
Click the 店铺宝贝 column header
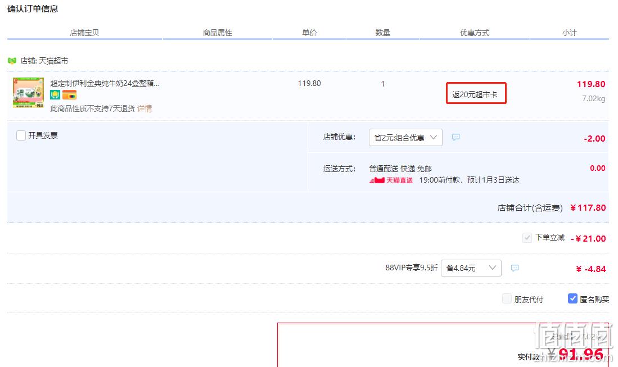click(84, 33)
